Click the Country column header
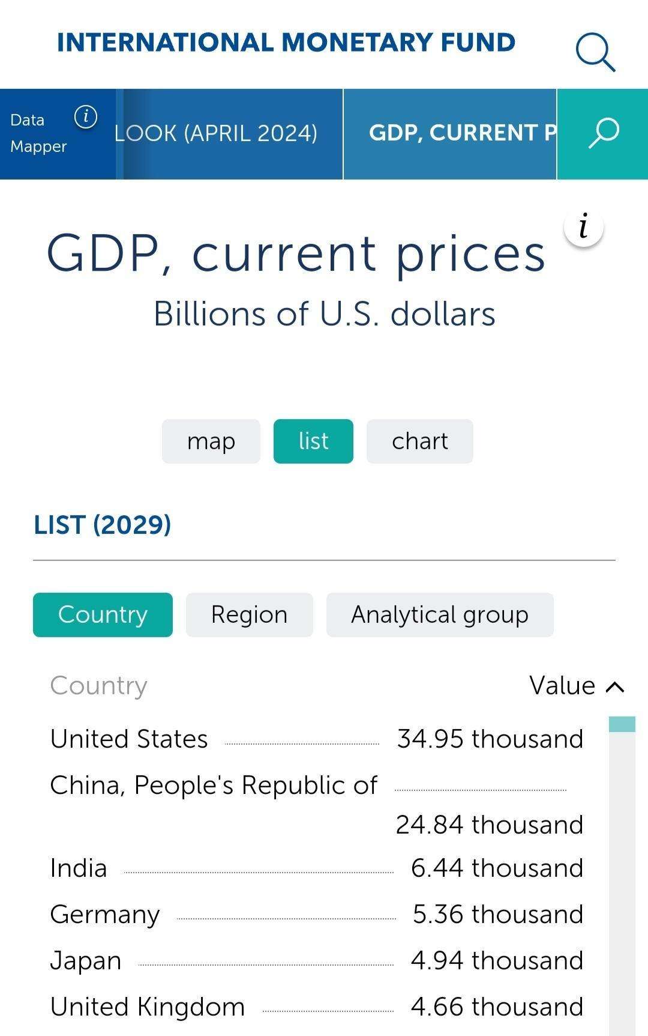This screenshot has height=1036, width=648. click(98, 686)
